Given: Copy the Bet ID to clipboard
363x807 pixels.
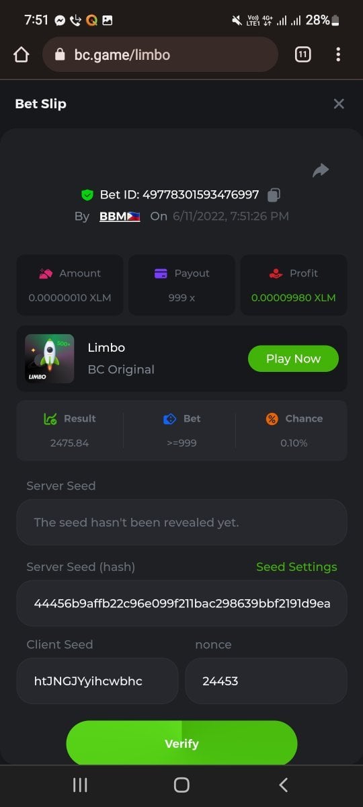Looking at the screenshot, I should pos(274,195).
